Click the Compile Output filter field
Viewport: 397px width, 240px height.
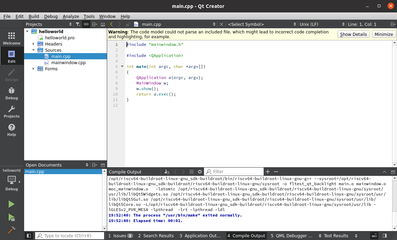tap(234, 172)
